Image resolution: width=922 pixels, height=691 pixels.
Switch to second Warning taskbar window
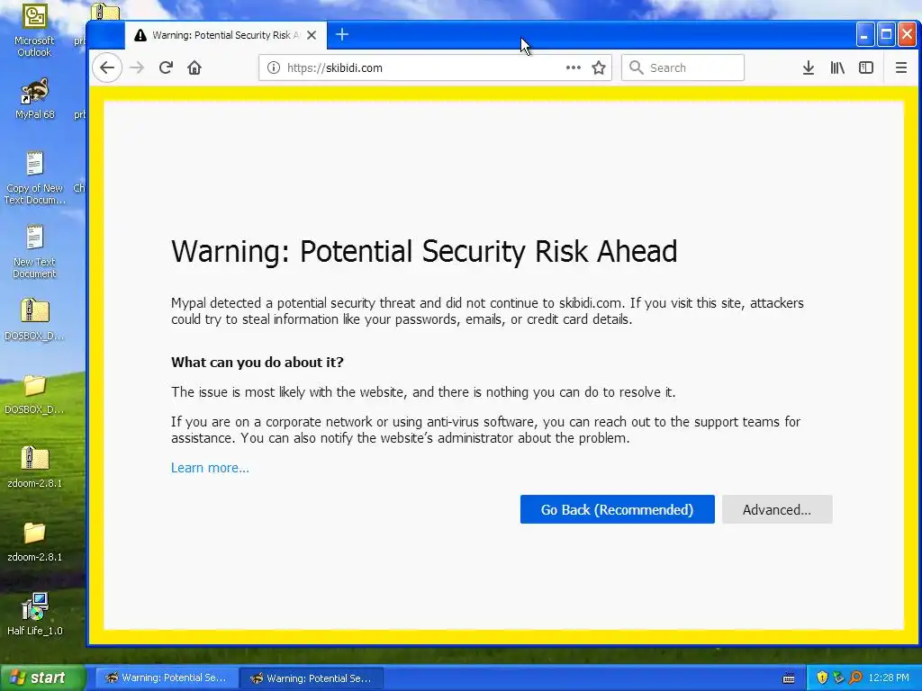pos(312,678)
